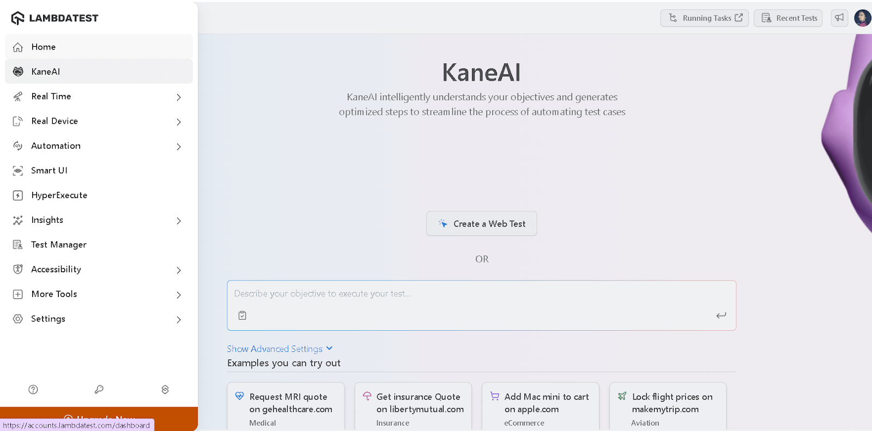This screenshot has width=872, height=431.
Task: Click the Smart UI eye icon
Action: click(x=18, y=171)
